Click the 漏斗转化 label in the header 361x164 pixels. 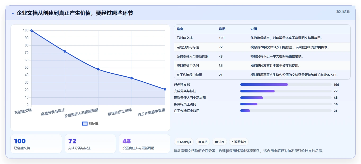pos(343,12)
